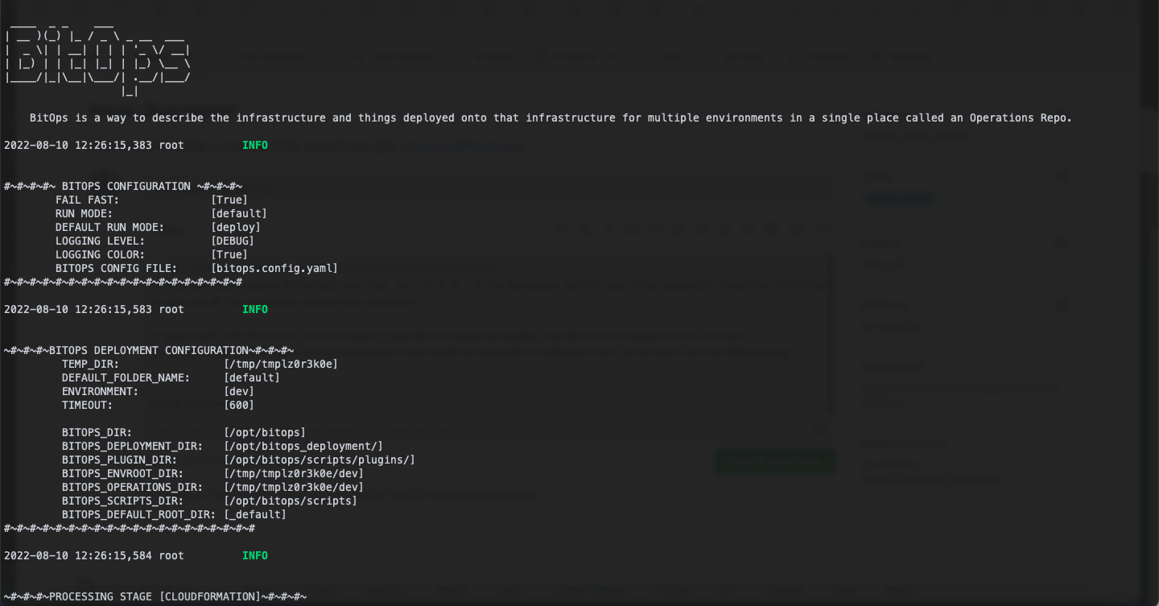This screenshot has height=606, width=1159.
Task: Click the [default] value of RUN MODE
Action: tap(239, 213)
